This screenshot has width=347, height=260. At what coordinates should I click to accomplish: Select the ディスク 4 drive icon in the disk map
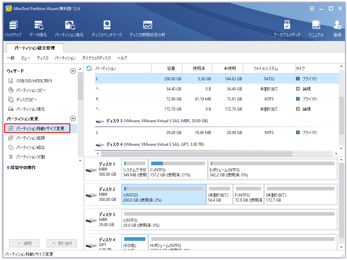coord(91,246)
